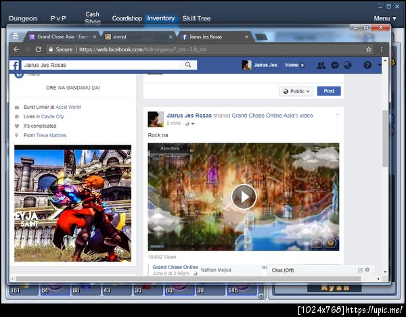Open Facebook account dropdown arrow
This screenshot has height=317, width=406.
[x=380, y=65]
